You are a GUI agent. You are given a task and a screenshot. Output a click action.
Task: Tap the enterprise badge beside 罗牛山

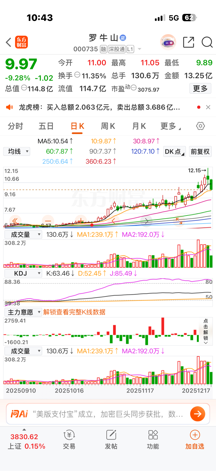tap(123, 38)
